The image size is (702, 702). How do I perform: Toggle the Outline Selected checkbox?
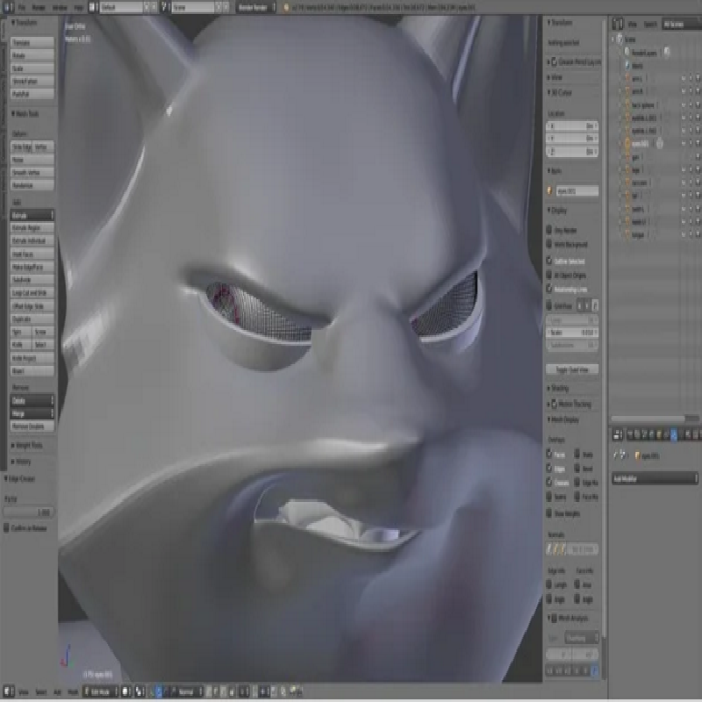click(551, 261)
